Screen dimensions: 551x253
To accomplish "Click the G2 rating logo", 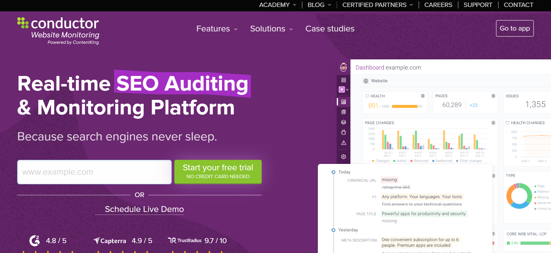I will tap(35, 240).
